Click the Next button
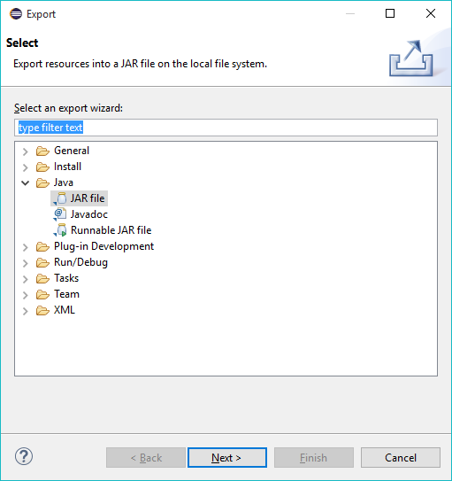452x481 pixels. (227, 458)
